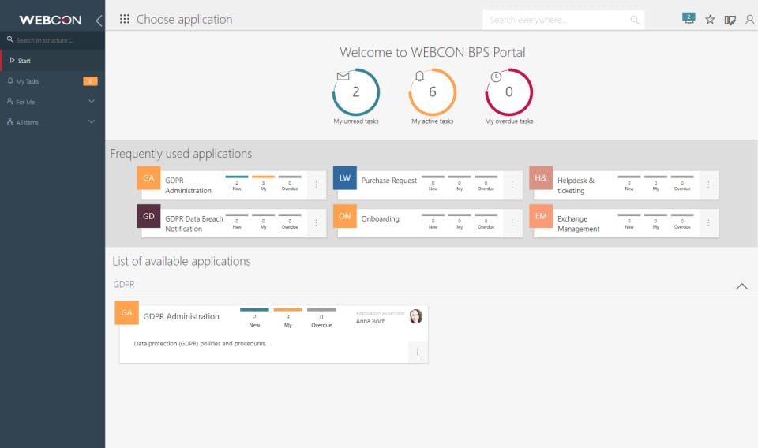This screenshot has height=448, width=758.
Task: Open the Onboarding application
Action: point(380,218)
